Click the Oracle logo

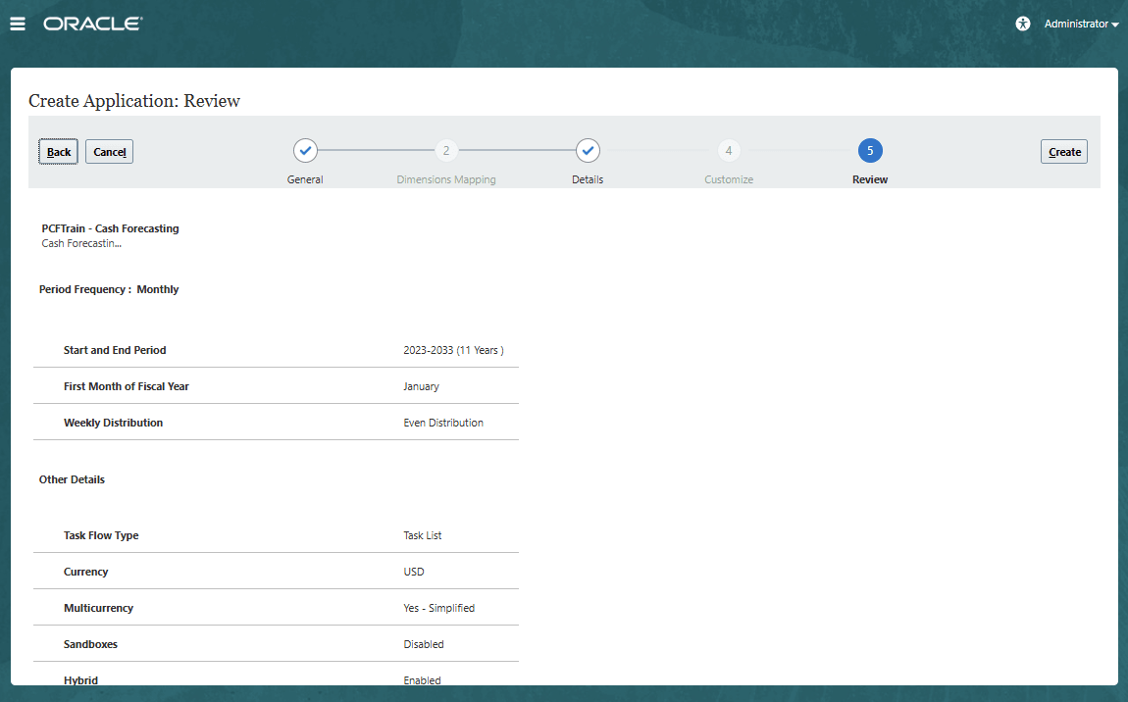(x=93, y=24)
